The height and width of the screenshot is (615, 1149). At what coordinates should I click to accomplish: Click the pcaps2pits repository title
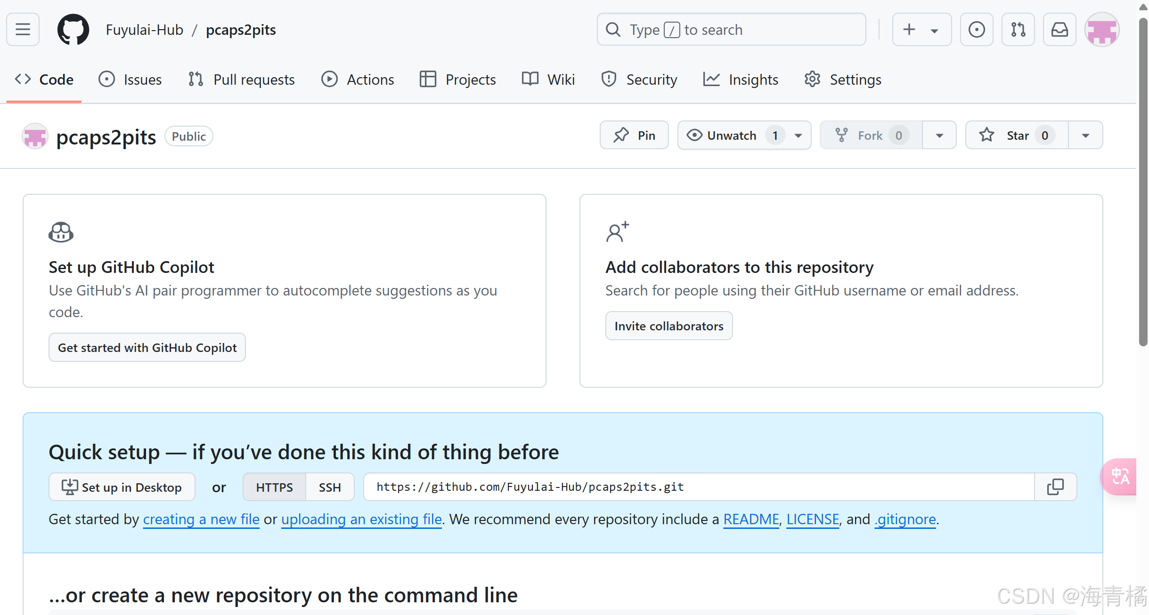click(x=106, y=137)
